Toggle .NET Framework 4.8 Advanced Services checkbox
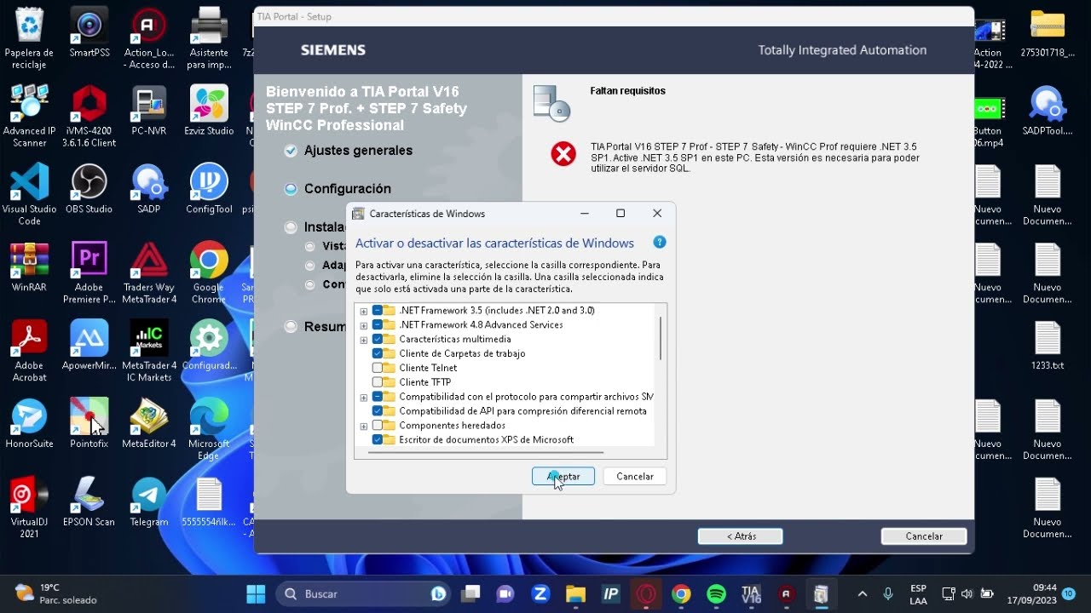 (x=378, y=325)
